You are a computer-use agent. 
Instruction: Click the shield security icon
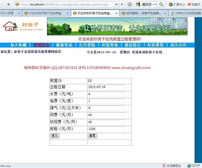[129, 5]
